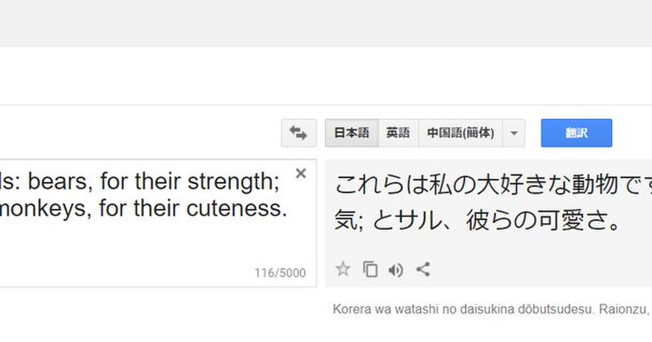Listen to the Japanese translation audio
The width and height of the screenshot is (652, 342).
coord(396,269)
